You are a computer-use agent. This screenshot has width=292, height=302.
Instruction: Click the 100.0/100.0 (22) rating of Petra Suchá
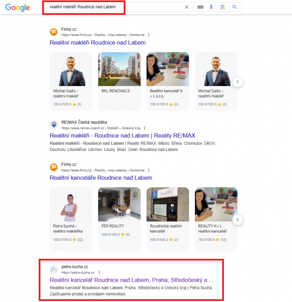(x=68, y=240)
